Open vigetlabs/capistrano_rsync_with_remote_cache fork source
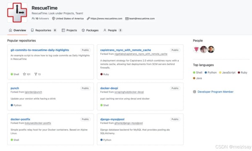 click(x=141, y=54)
